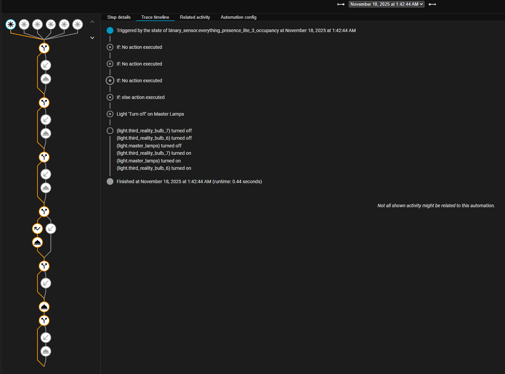
Task: Select the second trigger node in the graph
Action: [x=24, y=24]
